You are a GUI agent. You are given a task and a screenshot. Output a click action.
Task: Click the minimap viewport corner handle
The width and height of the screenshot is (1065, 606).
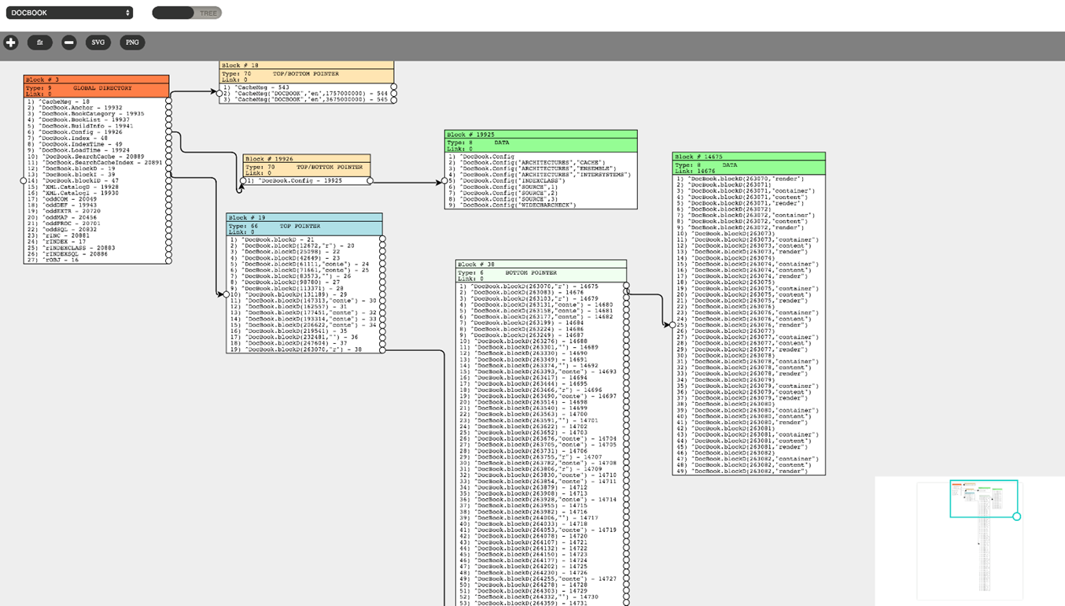coord(1017,516)
